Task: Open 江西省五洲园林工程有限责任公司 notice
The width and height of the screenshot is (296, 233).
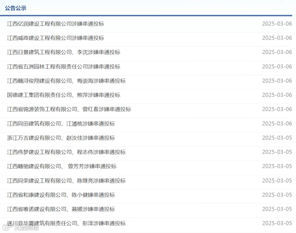Action: click(63, 66)
